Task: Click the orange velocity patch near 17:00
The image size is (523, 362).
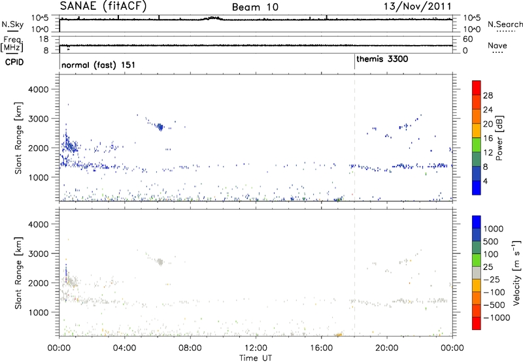Action: 339,335
